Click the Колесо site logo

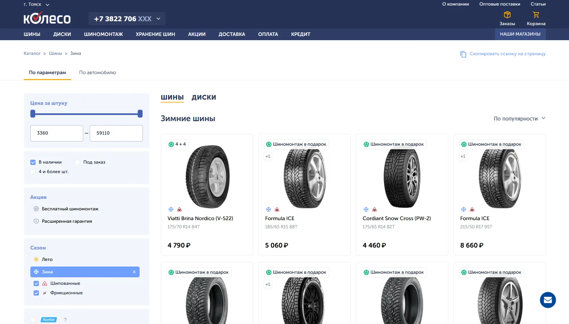[47, 18]
